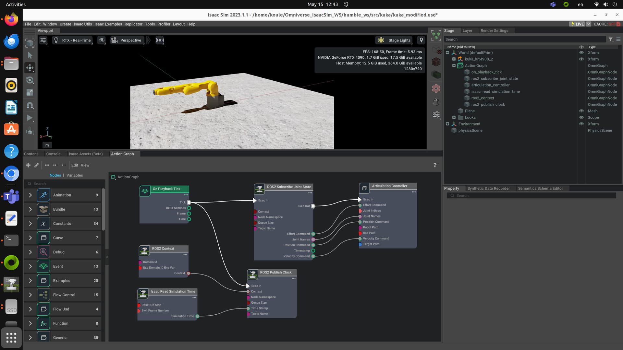Hide the kuka_kr6r900_2 prim via eye icon
Image resolution: width=623 pixels, height=350 pixels.
coord(581,59)
